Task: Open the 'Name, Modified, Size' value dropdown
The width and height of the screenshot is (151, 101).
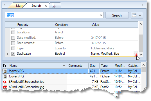Action: coord(136,54)
